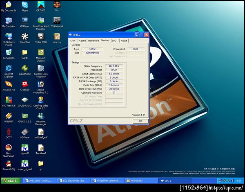The image size is (245, 192).
Task: Switch to AMD Zone taskbar window
Action: click(x=39, y=181)
